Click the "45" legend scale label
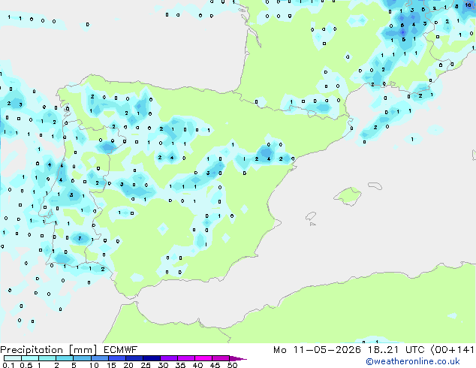 [x=215, y=365]
